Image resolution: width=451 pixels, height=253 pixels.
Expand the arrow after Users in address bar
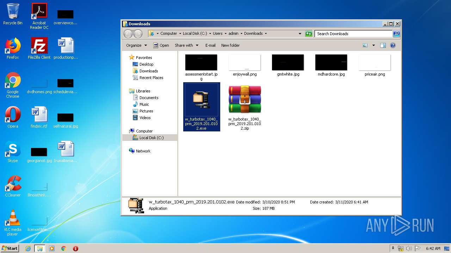click(x=225, y=34)
